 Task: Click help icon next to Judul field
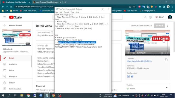click(52, 32)
